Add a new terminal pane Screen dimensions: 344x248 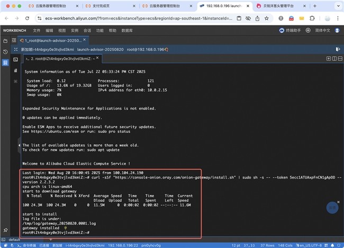coord(328,58)
